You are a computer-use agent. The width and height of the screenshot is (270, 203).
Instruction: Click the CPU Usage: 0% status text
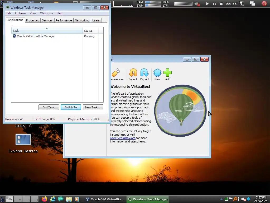tap(44, 119)
